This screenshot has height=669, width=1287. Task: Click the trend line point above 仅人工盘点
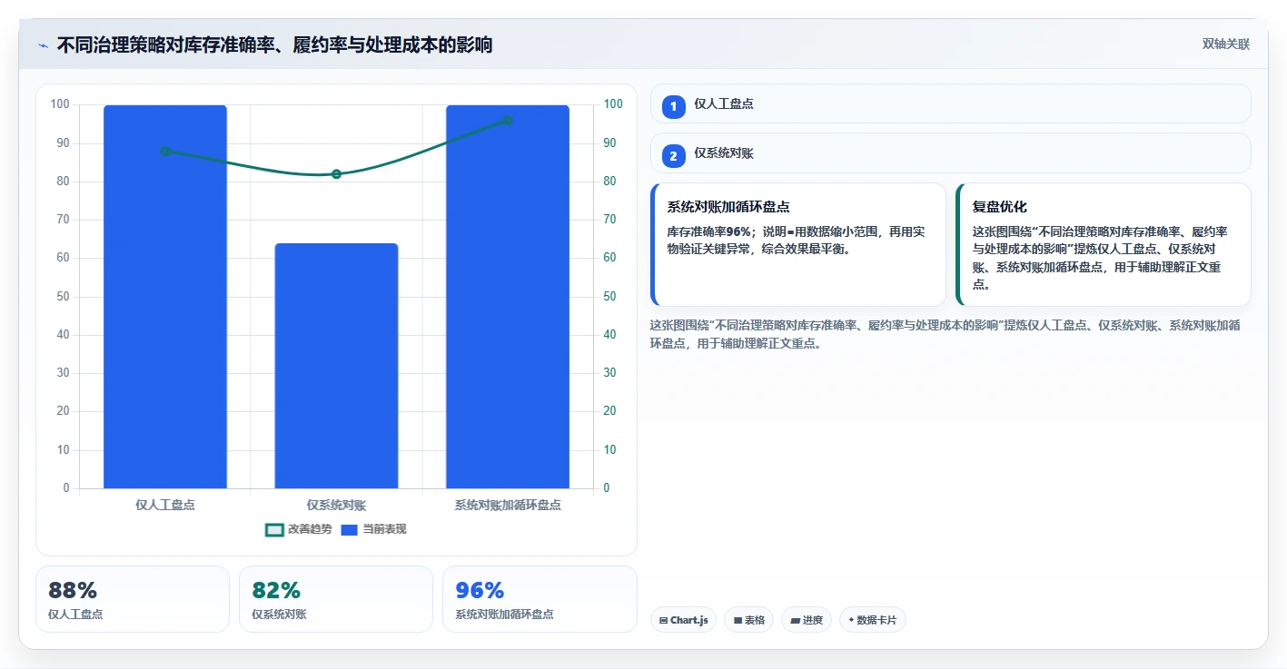coord(165,151)
